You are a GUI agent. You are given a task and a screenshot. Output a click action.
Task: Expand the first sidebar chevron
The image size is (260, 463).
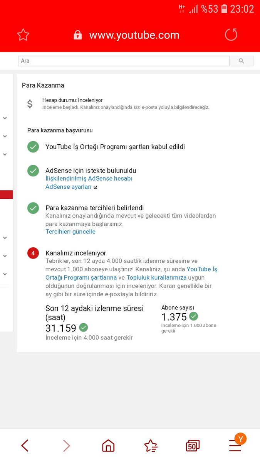pyautogui.click(x=5, y=118)
